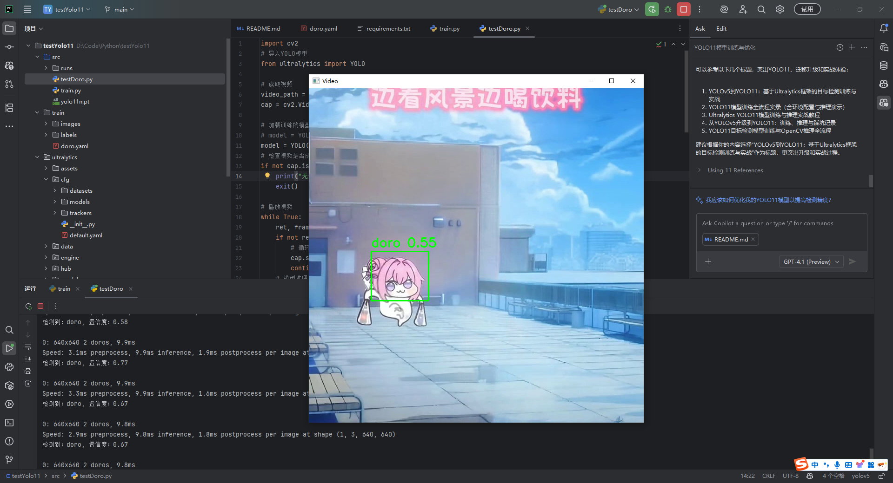Open the main hamburger menu

point(27,9)
